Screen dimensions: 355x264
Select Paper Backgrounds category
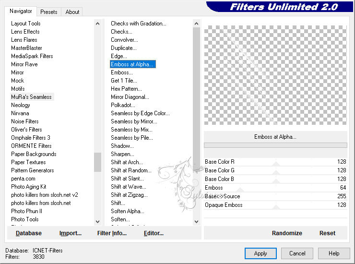tap(34, 154)
